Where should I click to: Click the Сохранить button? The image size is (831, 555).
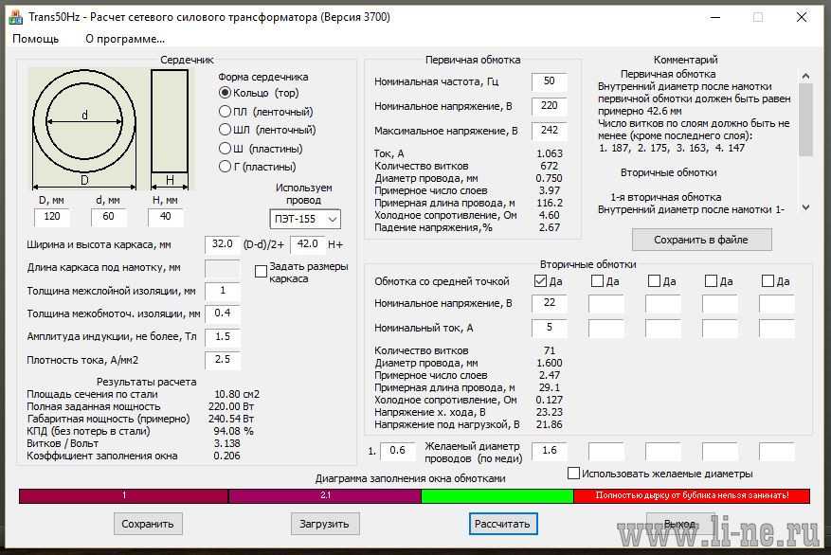(148, 524)
